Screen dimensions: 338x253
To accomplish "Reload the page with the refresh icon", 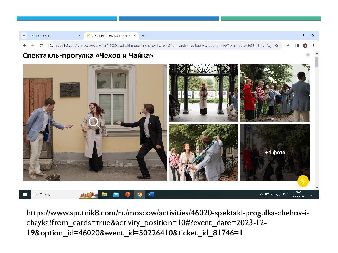I will coord(41,46).
